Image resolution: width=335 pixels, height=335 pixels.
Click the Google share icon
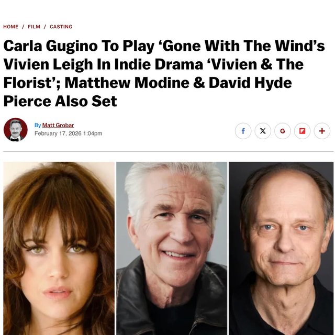tap(283, 131)
